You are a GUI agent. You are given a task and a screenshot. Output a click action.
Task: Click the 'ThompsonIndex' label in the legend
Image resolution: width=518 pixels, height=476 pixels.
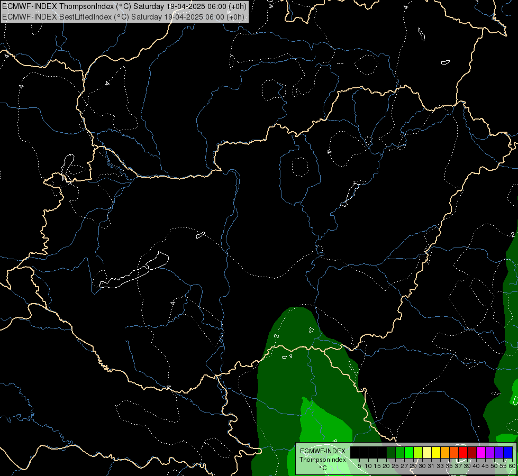click(x=323, y=460)
